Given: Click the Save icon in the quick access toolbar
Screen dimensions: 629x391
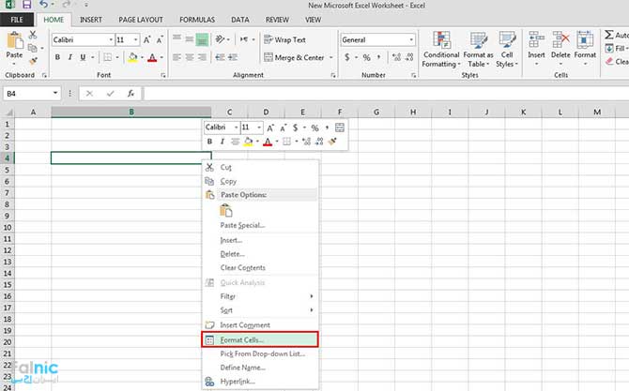Looking at the screenshot, I should pos(26,6).
